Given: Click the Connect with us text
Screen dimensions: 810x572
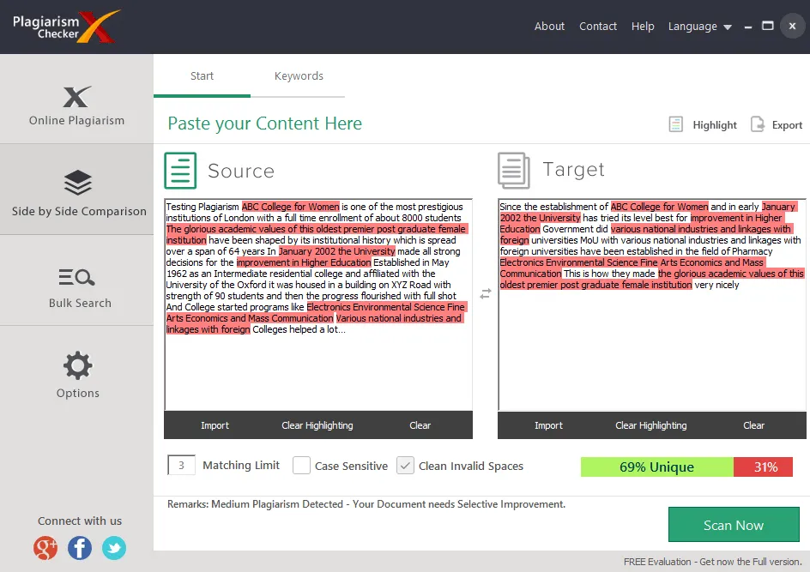Looking at the screenshot, I should tap(80, 521).
